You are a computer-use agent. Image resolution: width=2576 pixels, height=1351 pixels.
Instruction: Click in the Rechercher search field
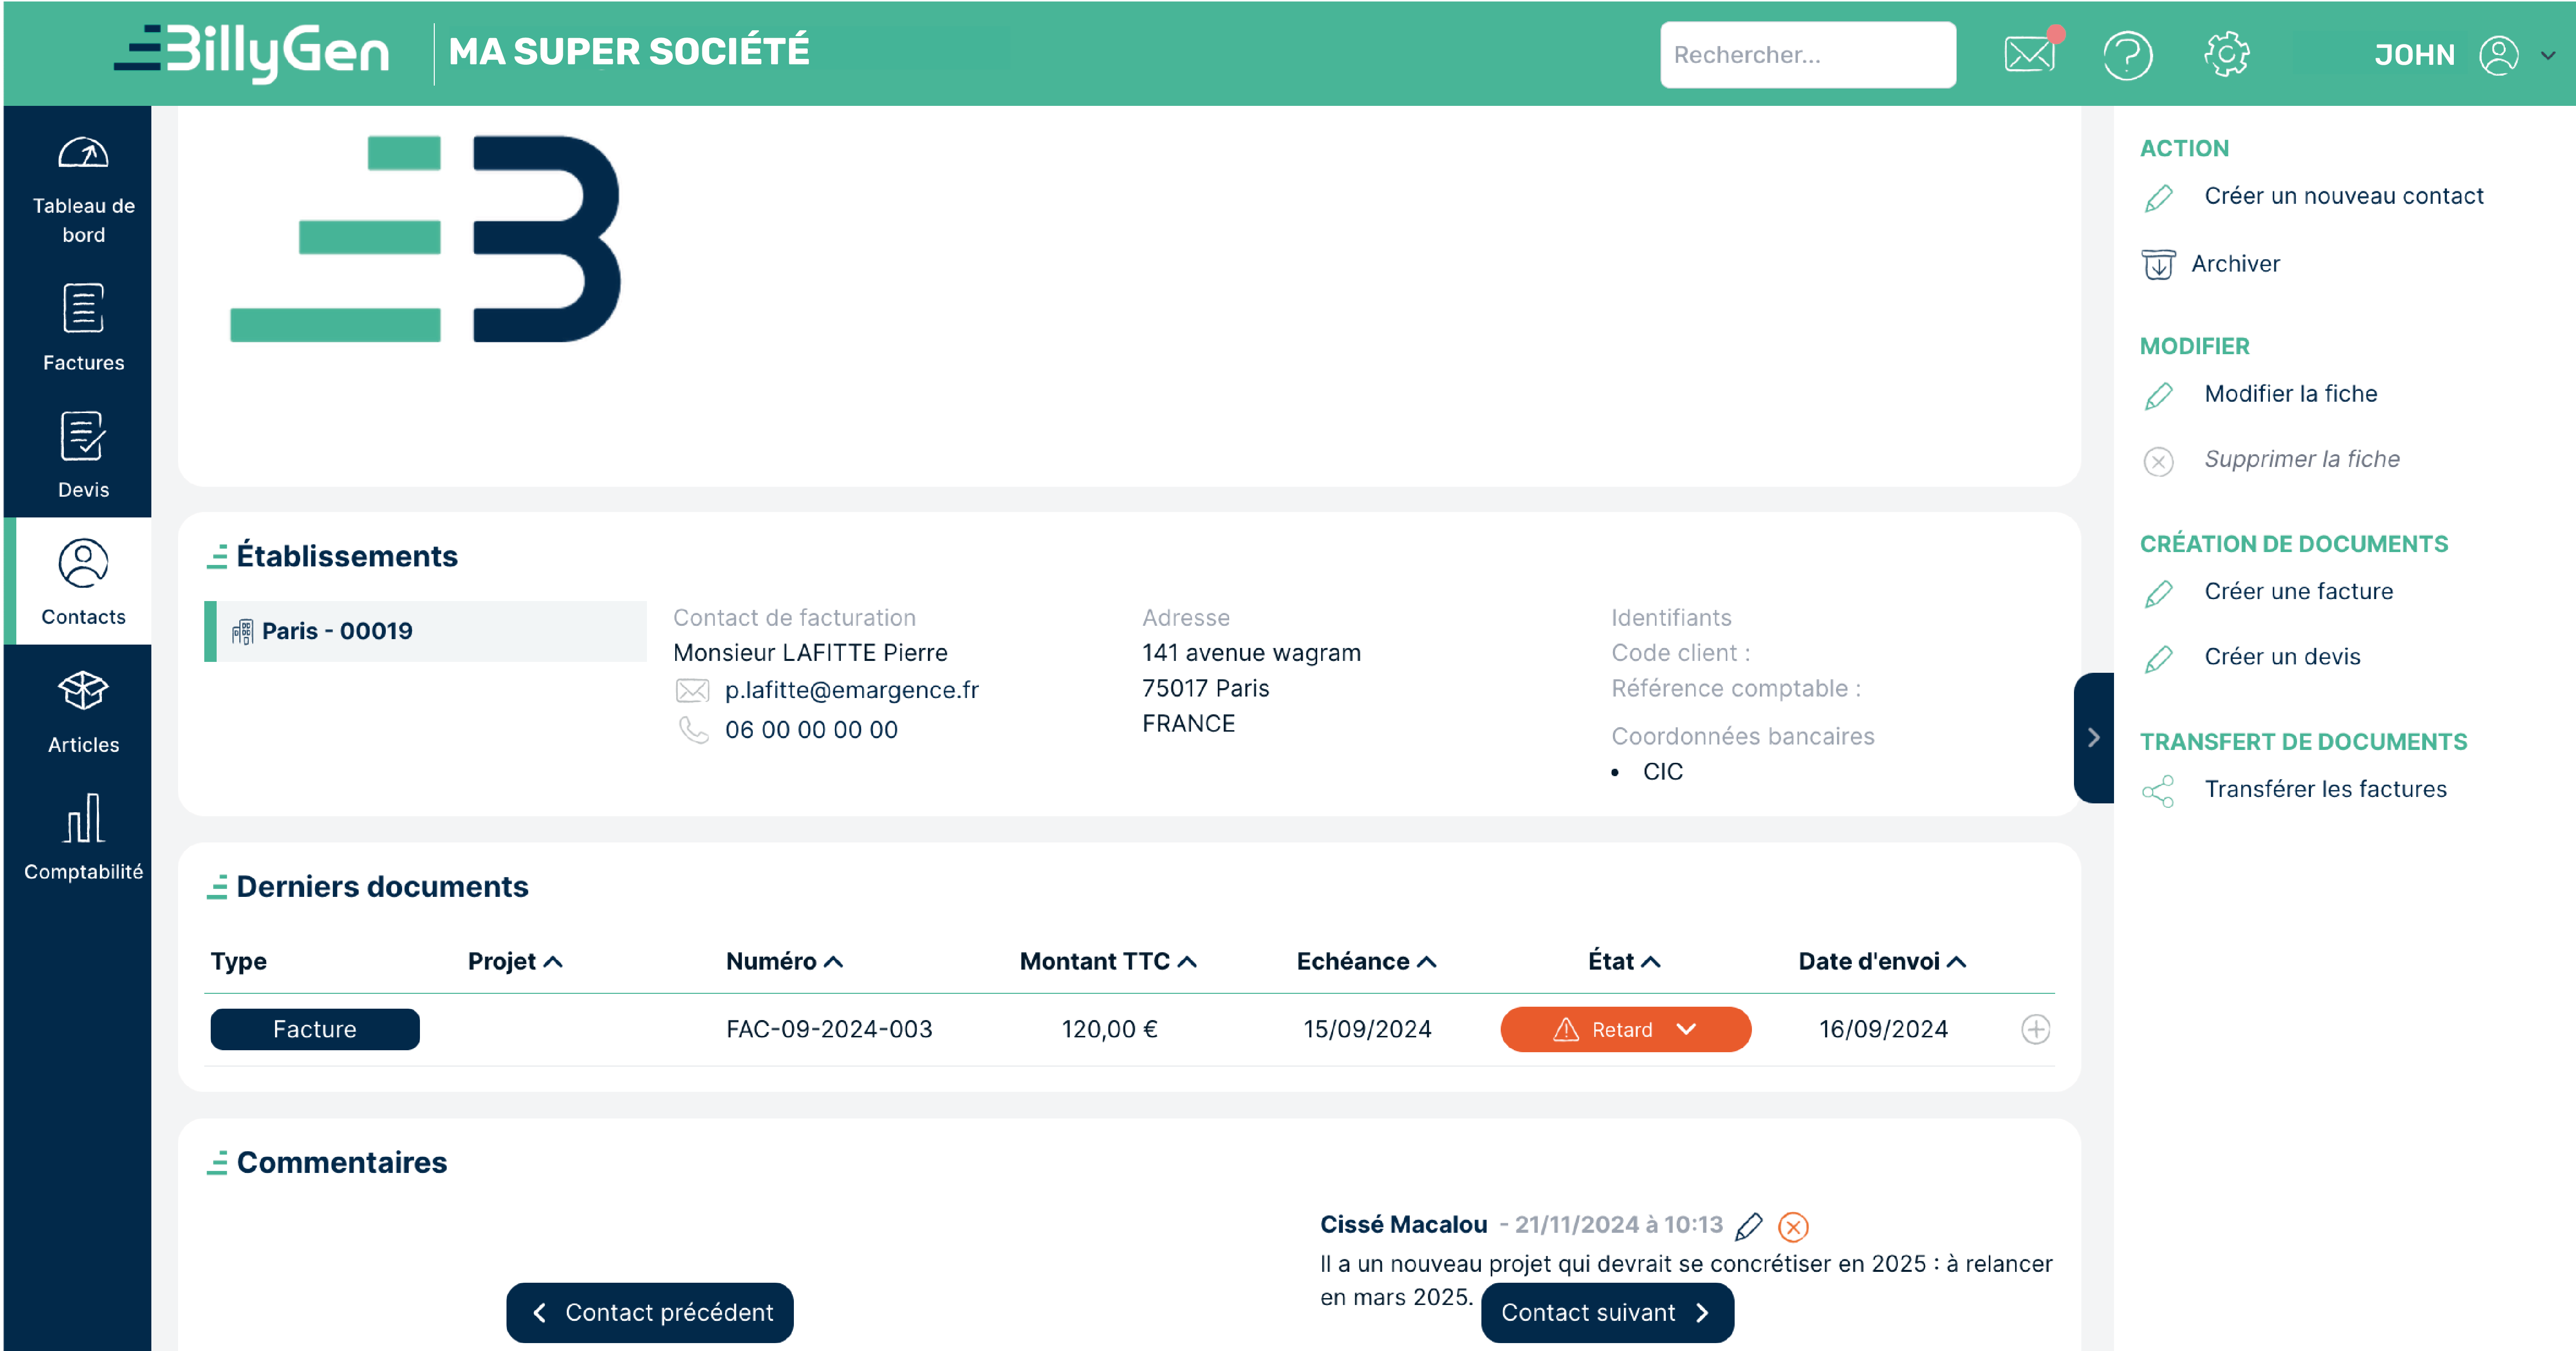1807,54
